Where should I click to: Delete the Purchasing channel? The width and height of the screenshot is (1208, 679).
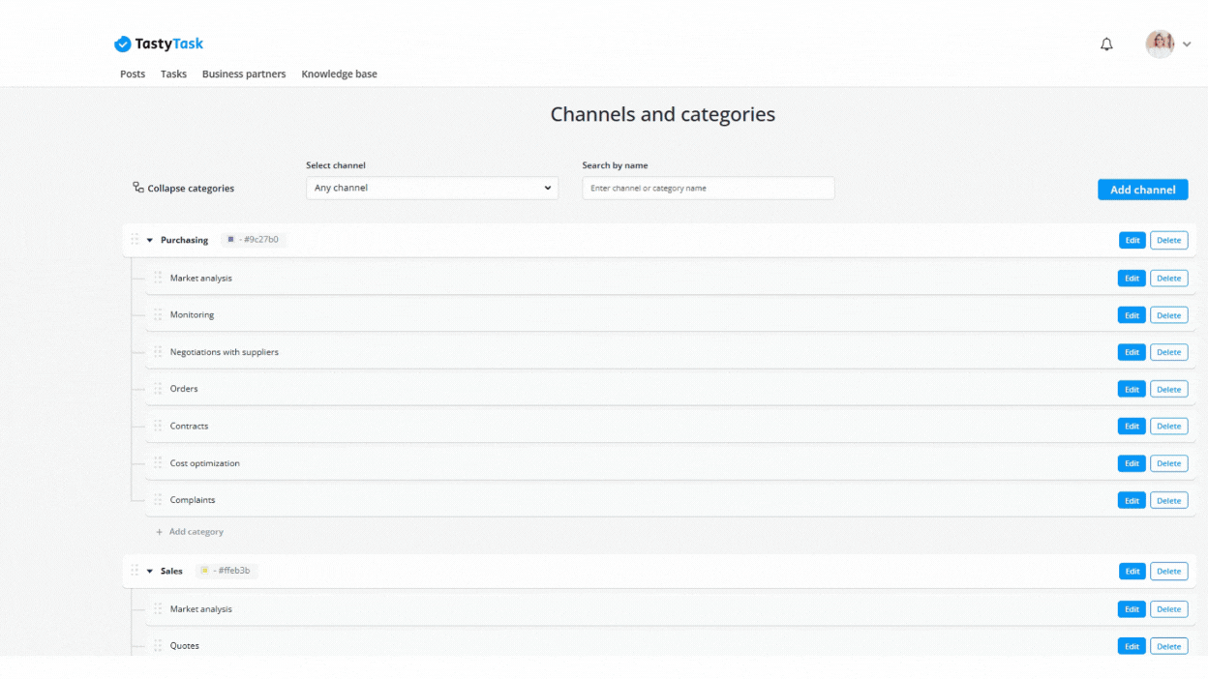[x=1168, y=241]
